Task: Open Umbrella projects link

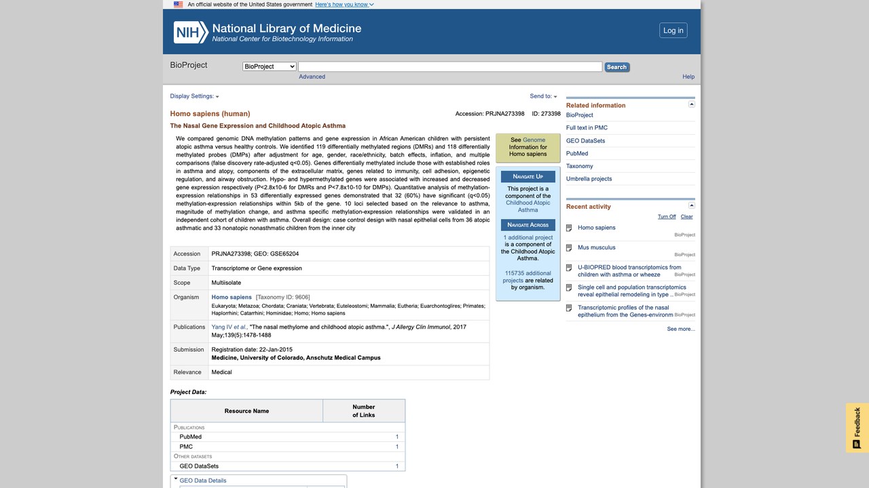Action: (x=589, y=179)
